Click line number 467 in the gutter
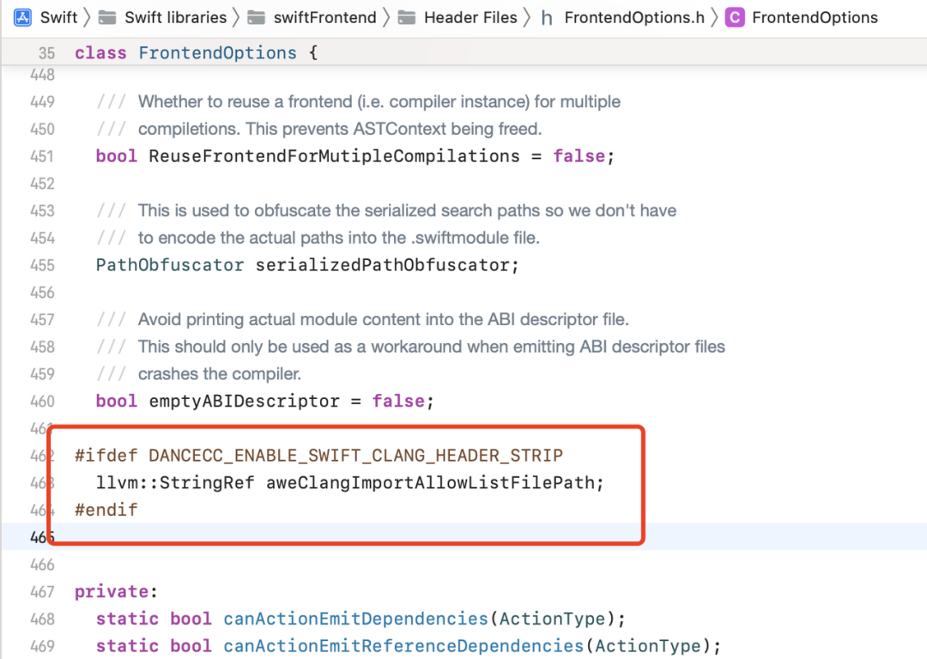This screenshot has width=927, height=659. [x=42, y=591]
